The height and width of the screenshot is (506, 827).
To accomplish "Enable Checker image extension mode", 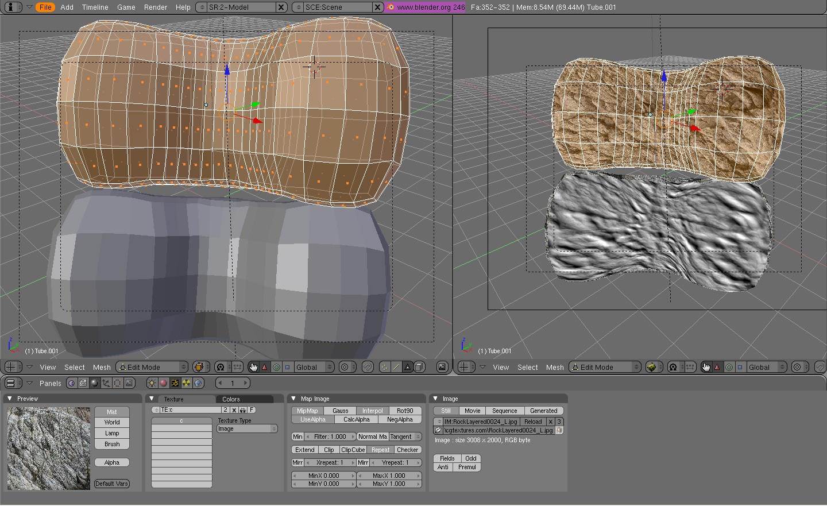I will 408,450.
